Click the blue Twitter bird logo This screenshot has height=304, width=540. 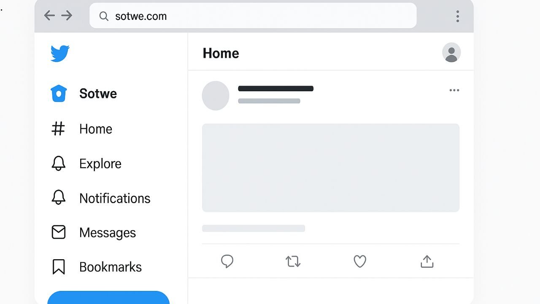tap(60, 54)
